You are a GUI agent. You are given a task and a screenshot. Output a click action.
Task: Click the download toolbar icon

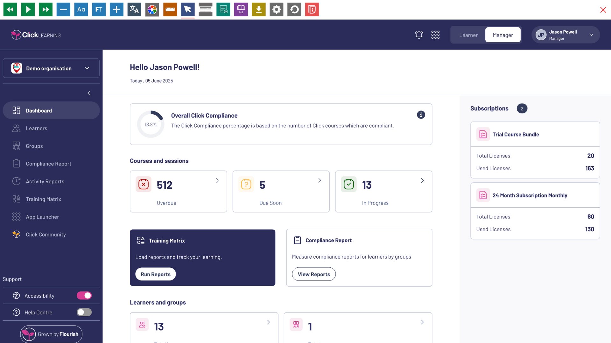pyautogui.click(x=259, y=10)
